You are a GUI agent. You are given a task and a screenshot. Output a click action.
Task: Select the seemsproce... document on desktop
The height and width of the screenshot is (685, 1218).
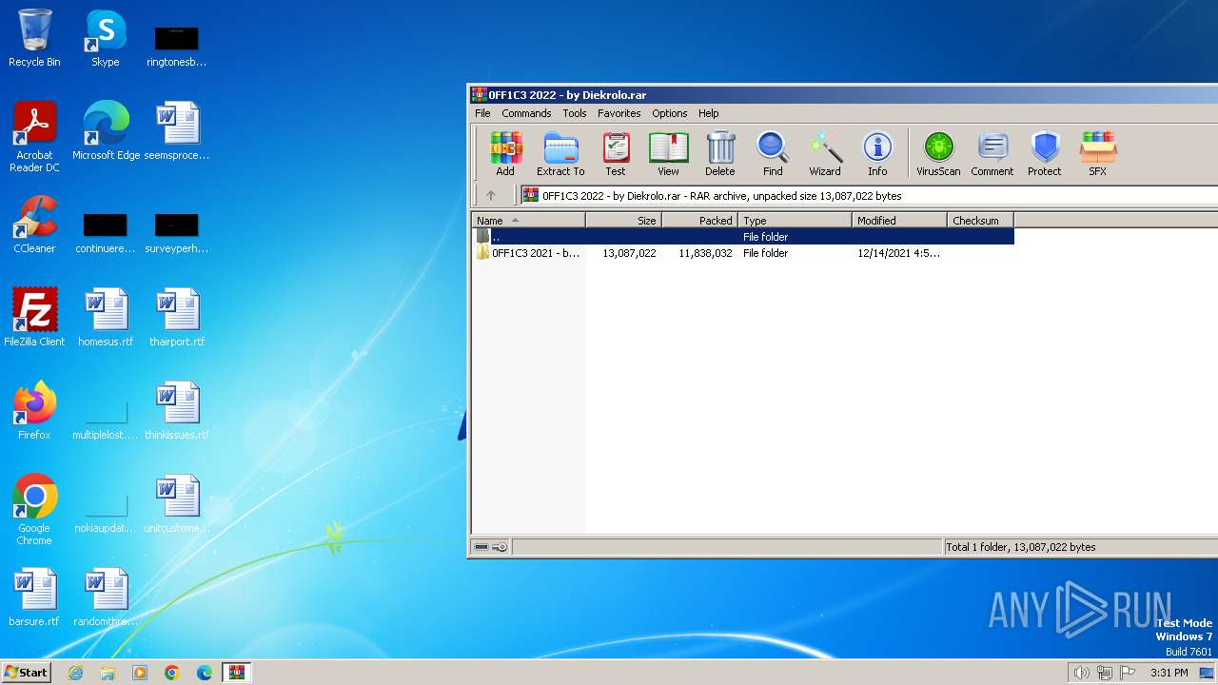point(177,130)
